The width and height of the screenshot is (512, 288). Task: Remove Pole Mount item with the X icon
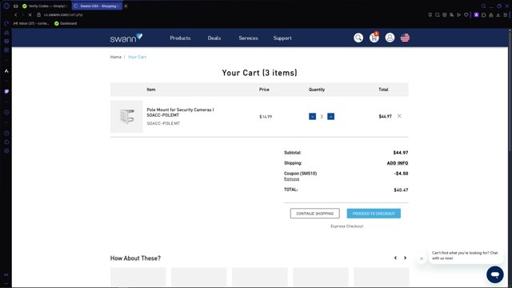pos(399,116)
